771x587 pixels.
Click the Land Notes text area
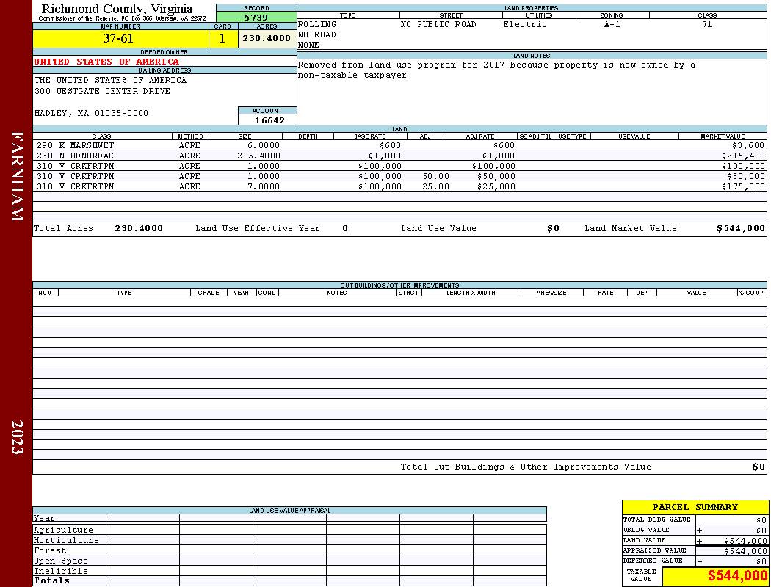coord(532,92)
